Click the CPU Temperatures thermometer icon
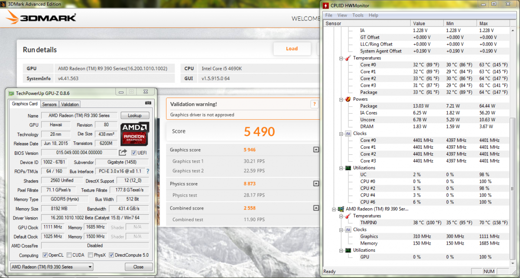This screenshot has width=520, height=278. 348,58
